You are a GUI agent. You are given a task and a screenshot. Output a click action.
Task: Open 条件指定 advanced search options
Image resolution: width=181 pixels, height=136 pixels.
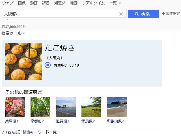pos(171,14)
